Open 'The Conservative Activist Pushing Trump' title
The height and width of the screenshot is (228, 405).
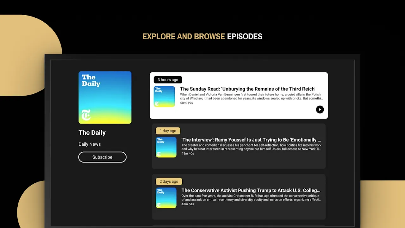coord(251,190)
